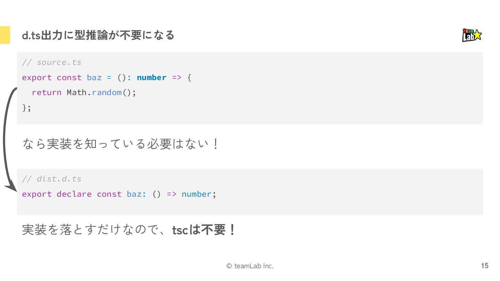Click the "// dist.d.ts" comment line

pyautogui.click(x=51, y=179)
